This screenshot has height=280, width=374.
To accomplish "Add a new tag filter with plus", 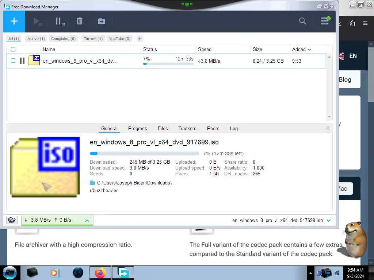I will point(140,39).
